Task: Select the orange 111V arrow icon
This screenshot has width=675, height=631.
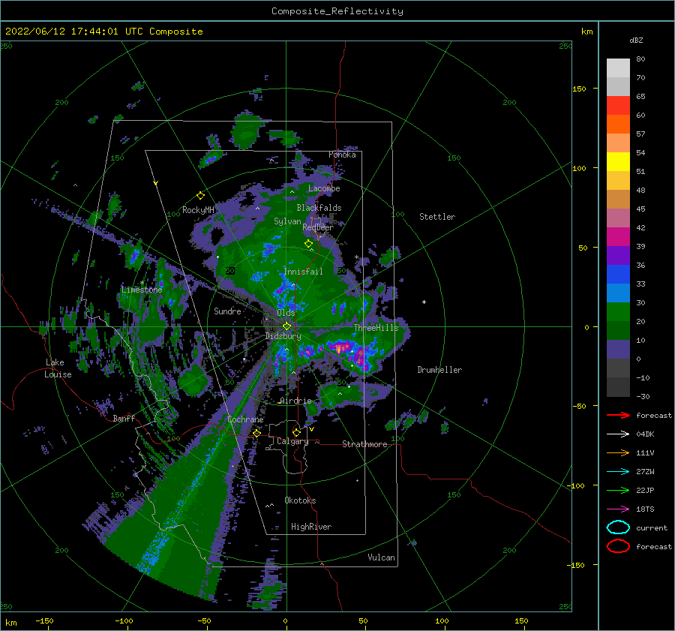Action: tap(618, 452)
